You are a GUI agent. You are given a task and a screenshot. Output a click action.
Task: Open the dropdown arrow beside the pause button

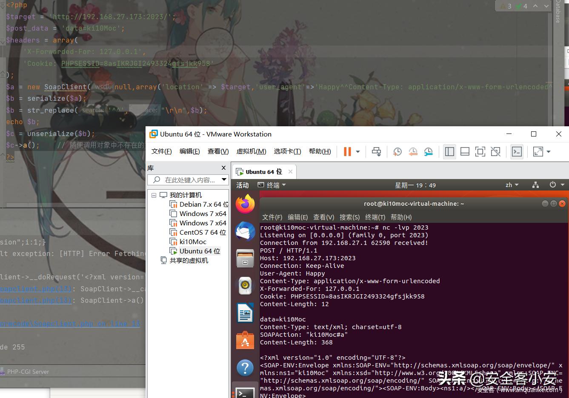(x=358, y=152)
